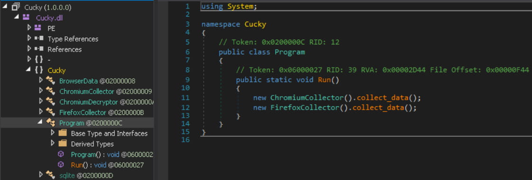Open BrowserData @02000008 class
This screenshot has width=532, height=180.
click(x=97, y=81)
